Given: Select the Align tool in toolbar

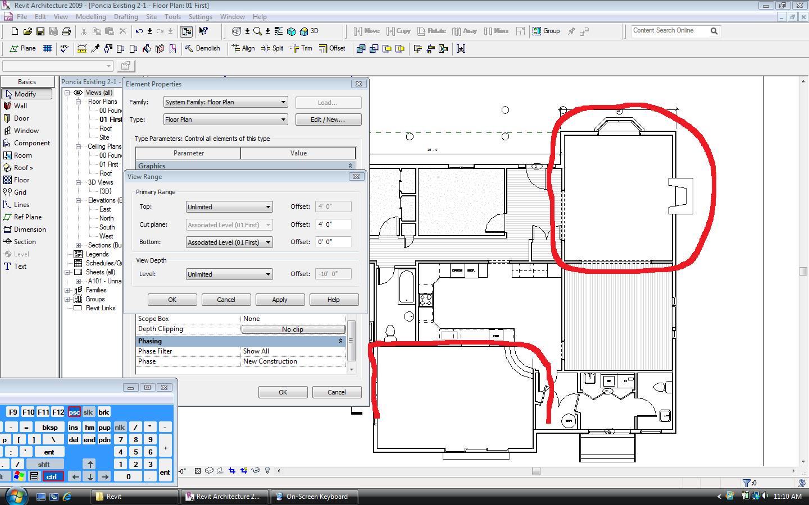Looking at the screenshot, I should tap(243, 48).
